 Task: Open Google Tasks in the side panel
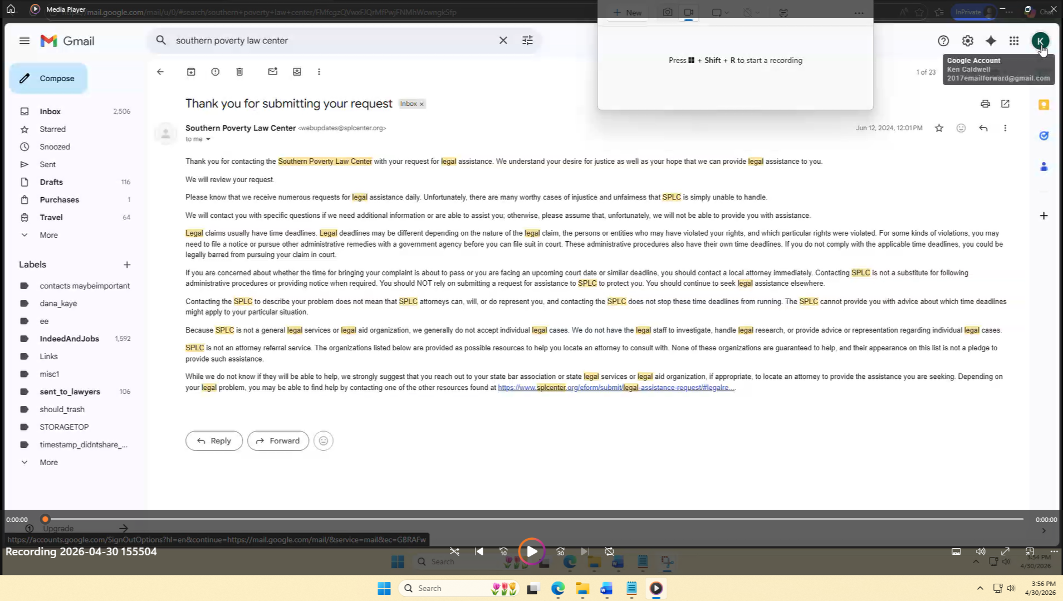1044,135
